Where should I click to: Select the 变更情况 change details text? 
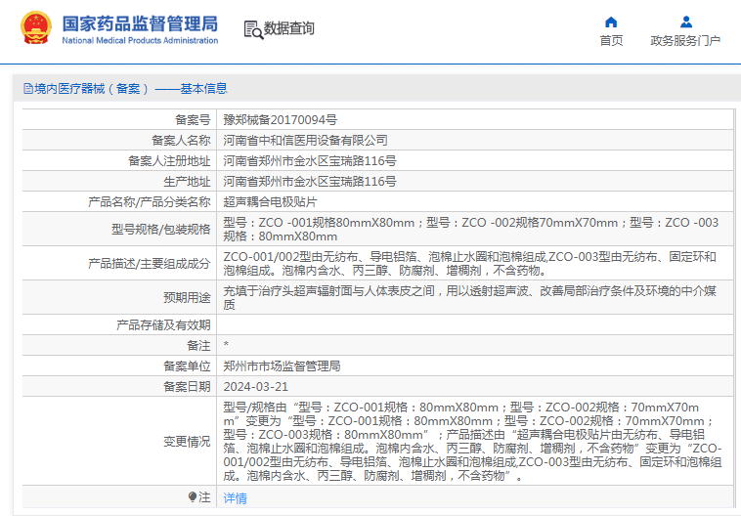(472, 442)
